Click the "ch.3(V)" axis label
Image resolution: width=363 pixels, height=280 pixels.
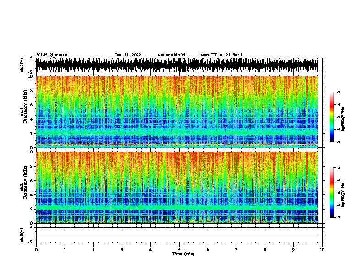tap(22, 235)
